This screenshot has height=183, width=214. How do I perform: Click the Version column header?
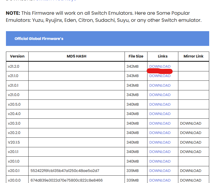click(x=17, y=56)
